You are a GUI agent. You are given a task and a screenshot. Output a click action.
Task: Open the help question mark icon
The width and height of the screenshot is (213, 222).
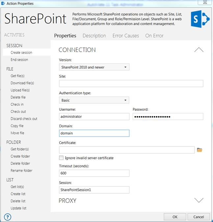[x=8, y=217]
